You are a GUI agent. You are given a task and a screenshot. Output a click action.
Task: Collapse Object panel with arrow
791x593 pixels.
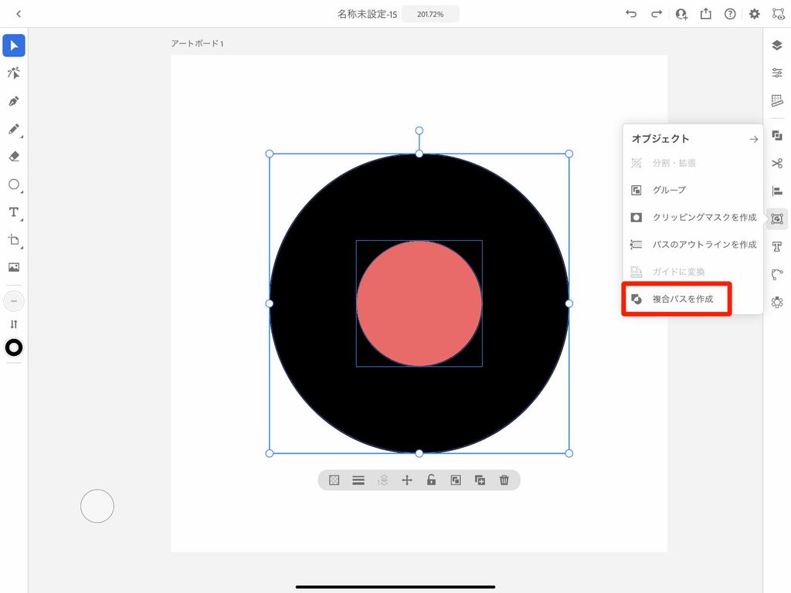click(753, 139)
